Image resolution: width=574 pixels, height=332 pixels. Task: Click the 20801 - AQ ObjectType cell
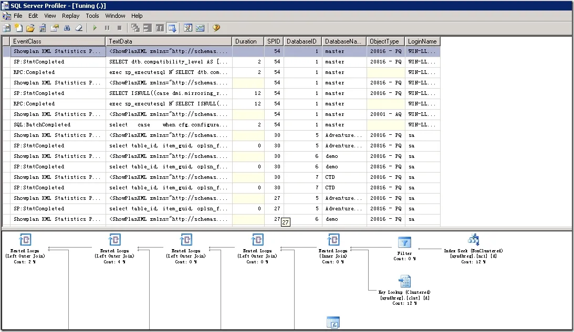click(385, 114)
